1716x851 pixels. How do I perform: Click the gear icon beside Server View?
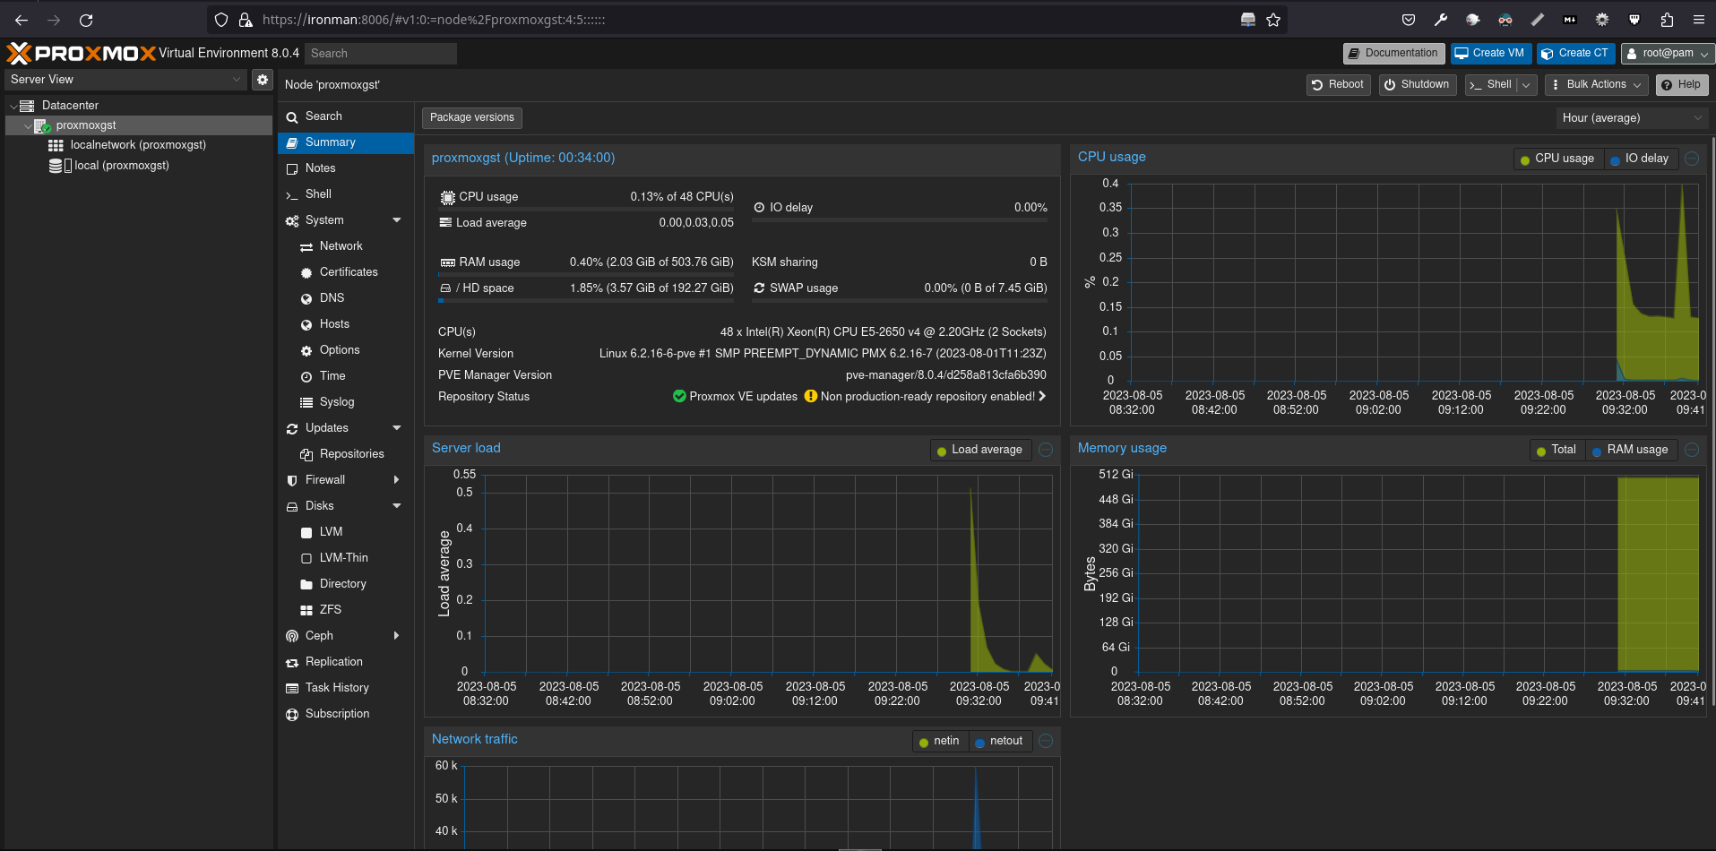pos(262,80)
